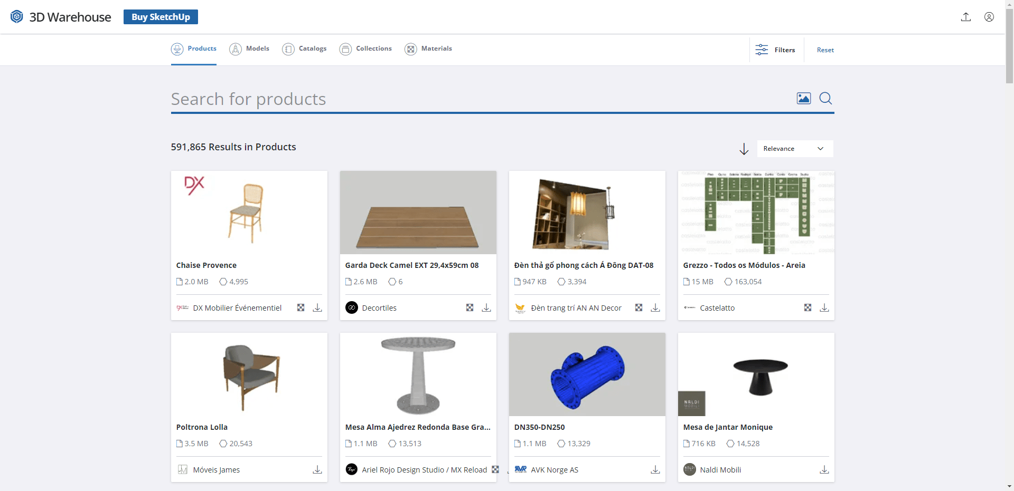Open Castelatto publisher link
The width and height of the screenshot is (1014, 491).
click(717, 308)
